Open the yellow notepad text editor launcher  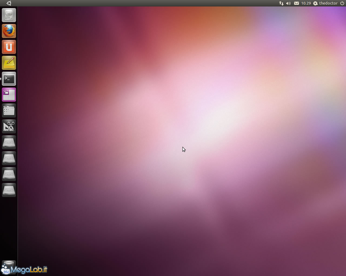(9, 63)
